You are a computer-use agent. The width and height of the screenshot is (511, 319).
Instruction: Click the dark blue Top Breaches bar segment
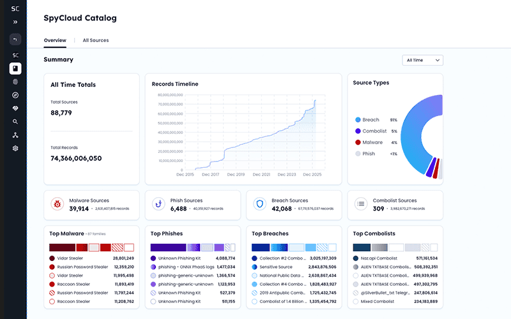[261, 248]
